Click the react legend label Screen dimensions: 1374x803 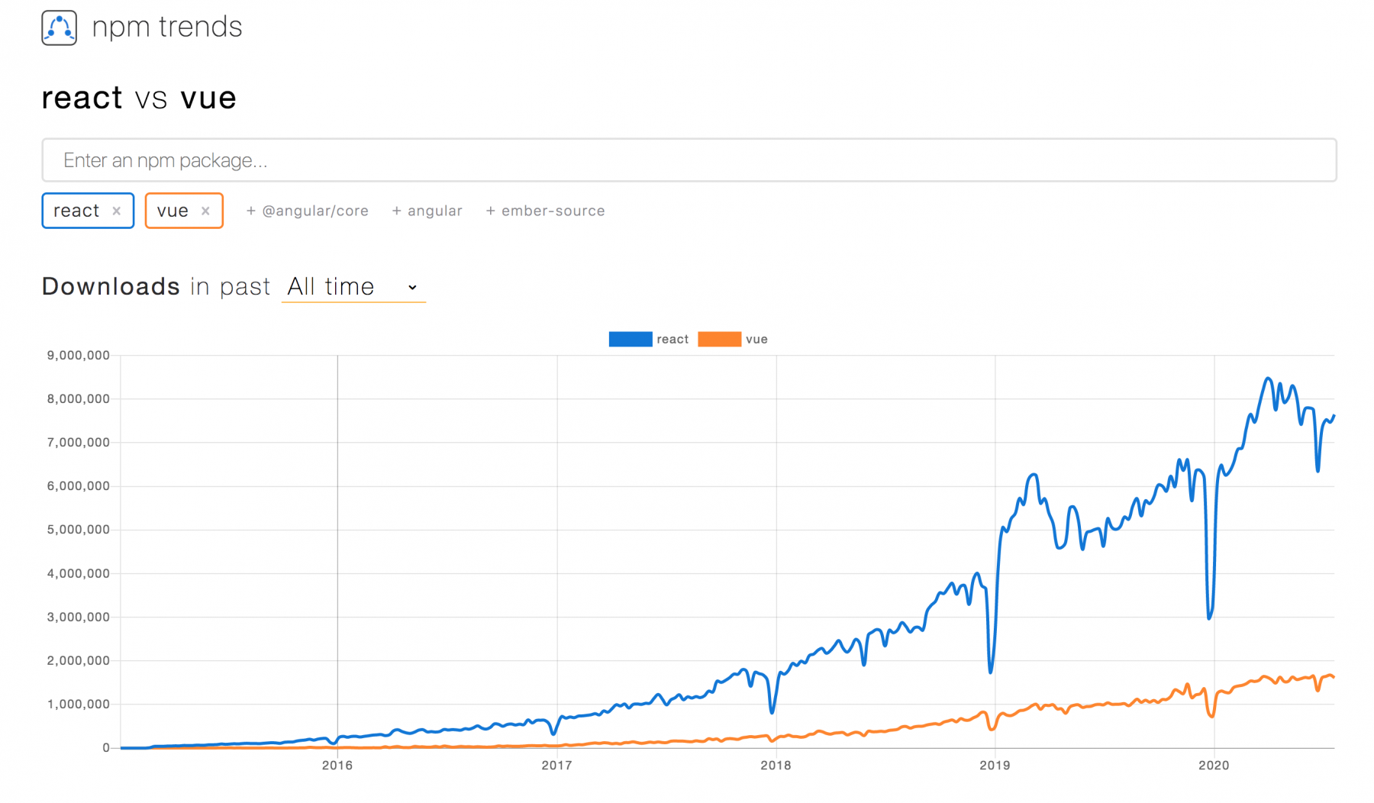point(672,340)
